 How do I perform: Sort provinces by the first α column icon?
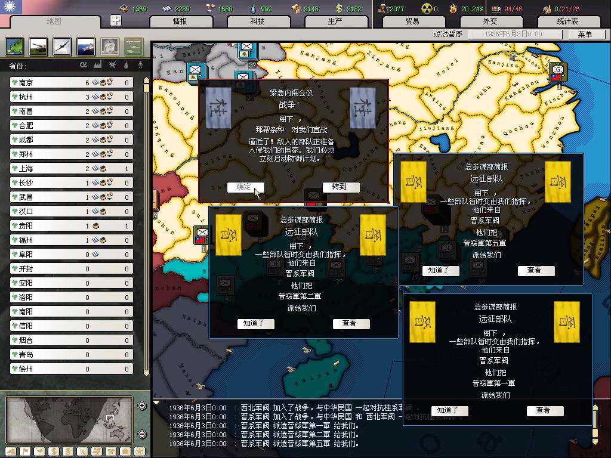point(84,64)
